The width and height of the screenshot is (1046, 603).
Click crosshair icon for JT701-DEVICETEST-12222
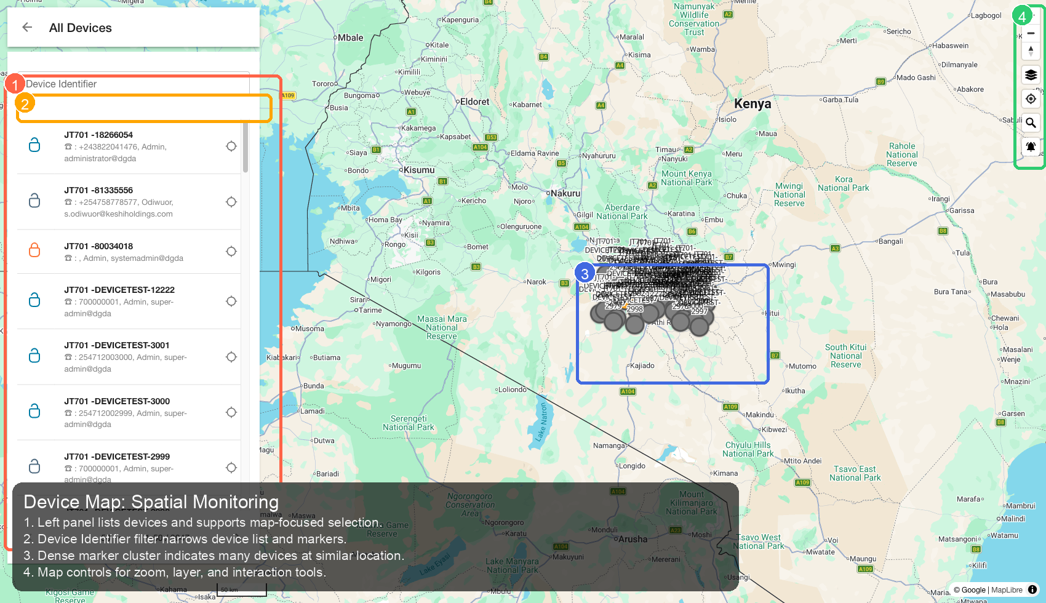coord(231,301)
